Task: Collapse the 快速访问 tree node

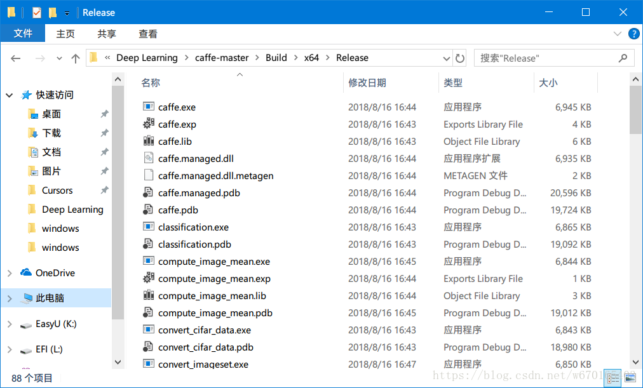Action: pos(10,95)
